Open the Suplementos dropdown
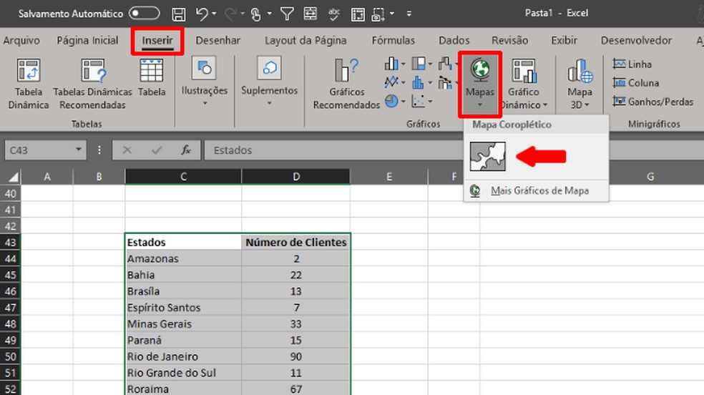 coord(269,103)
